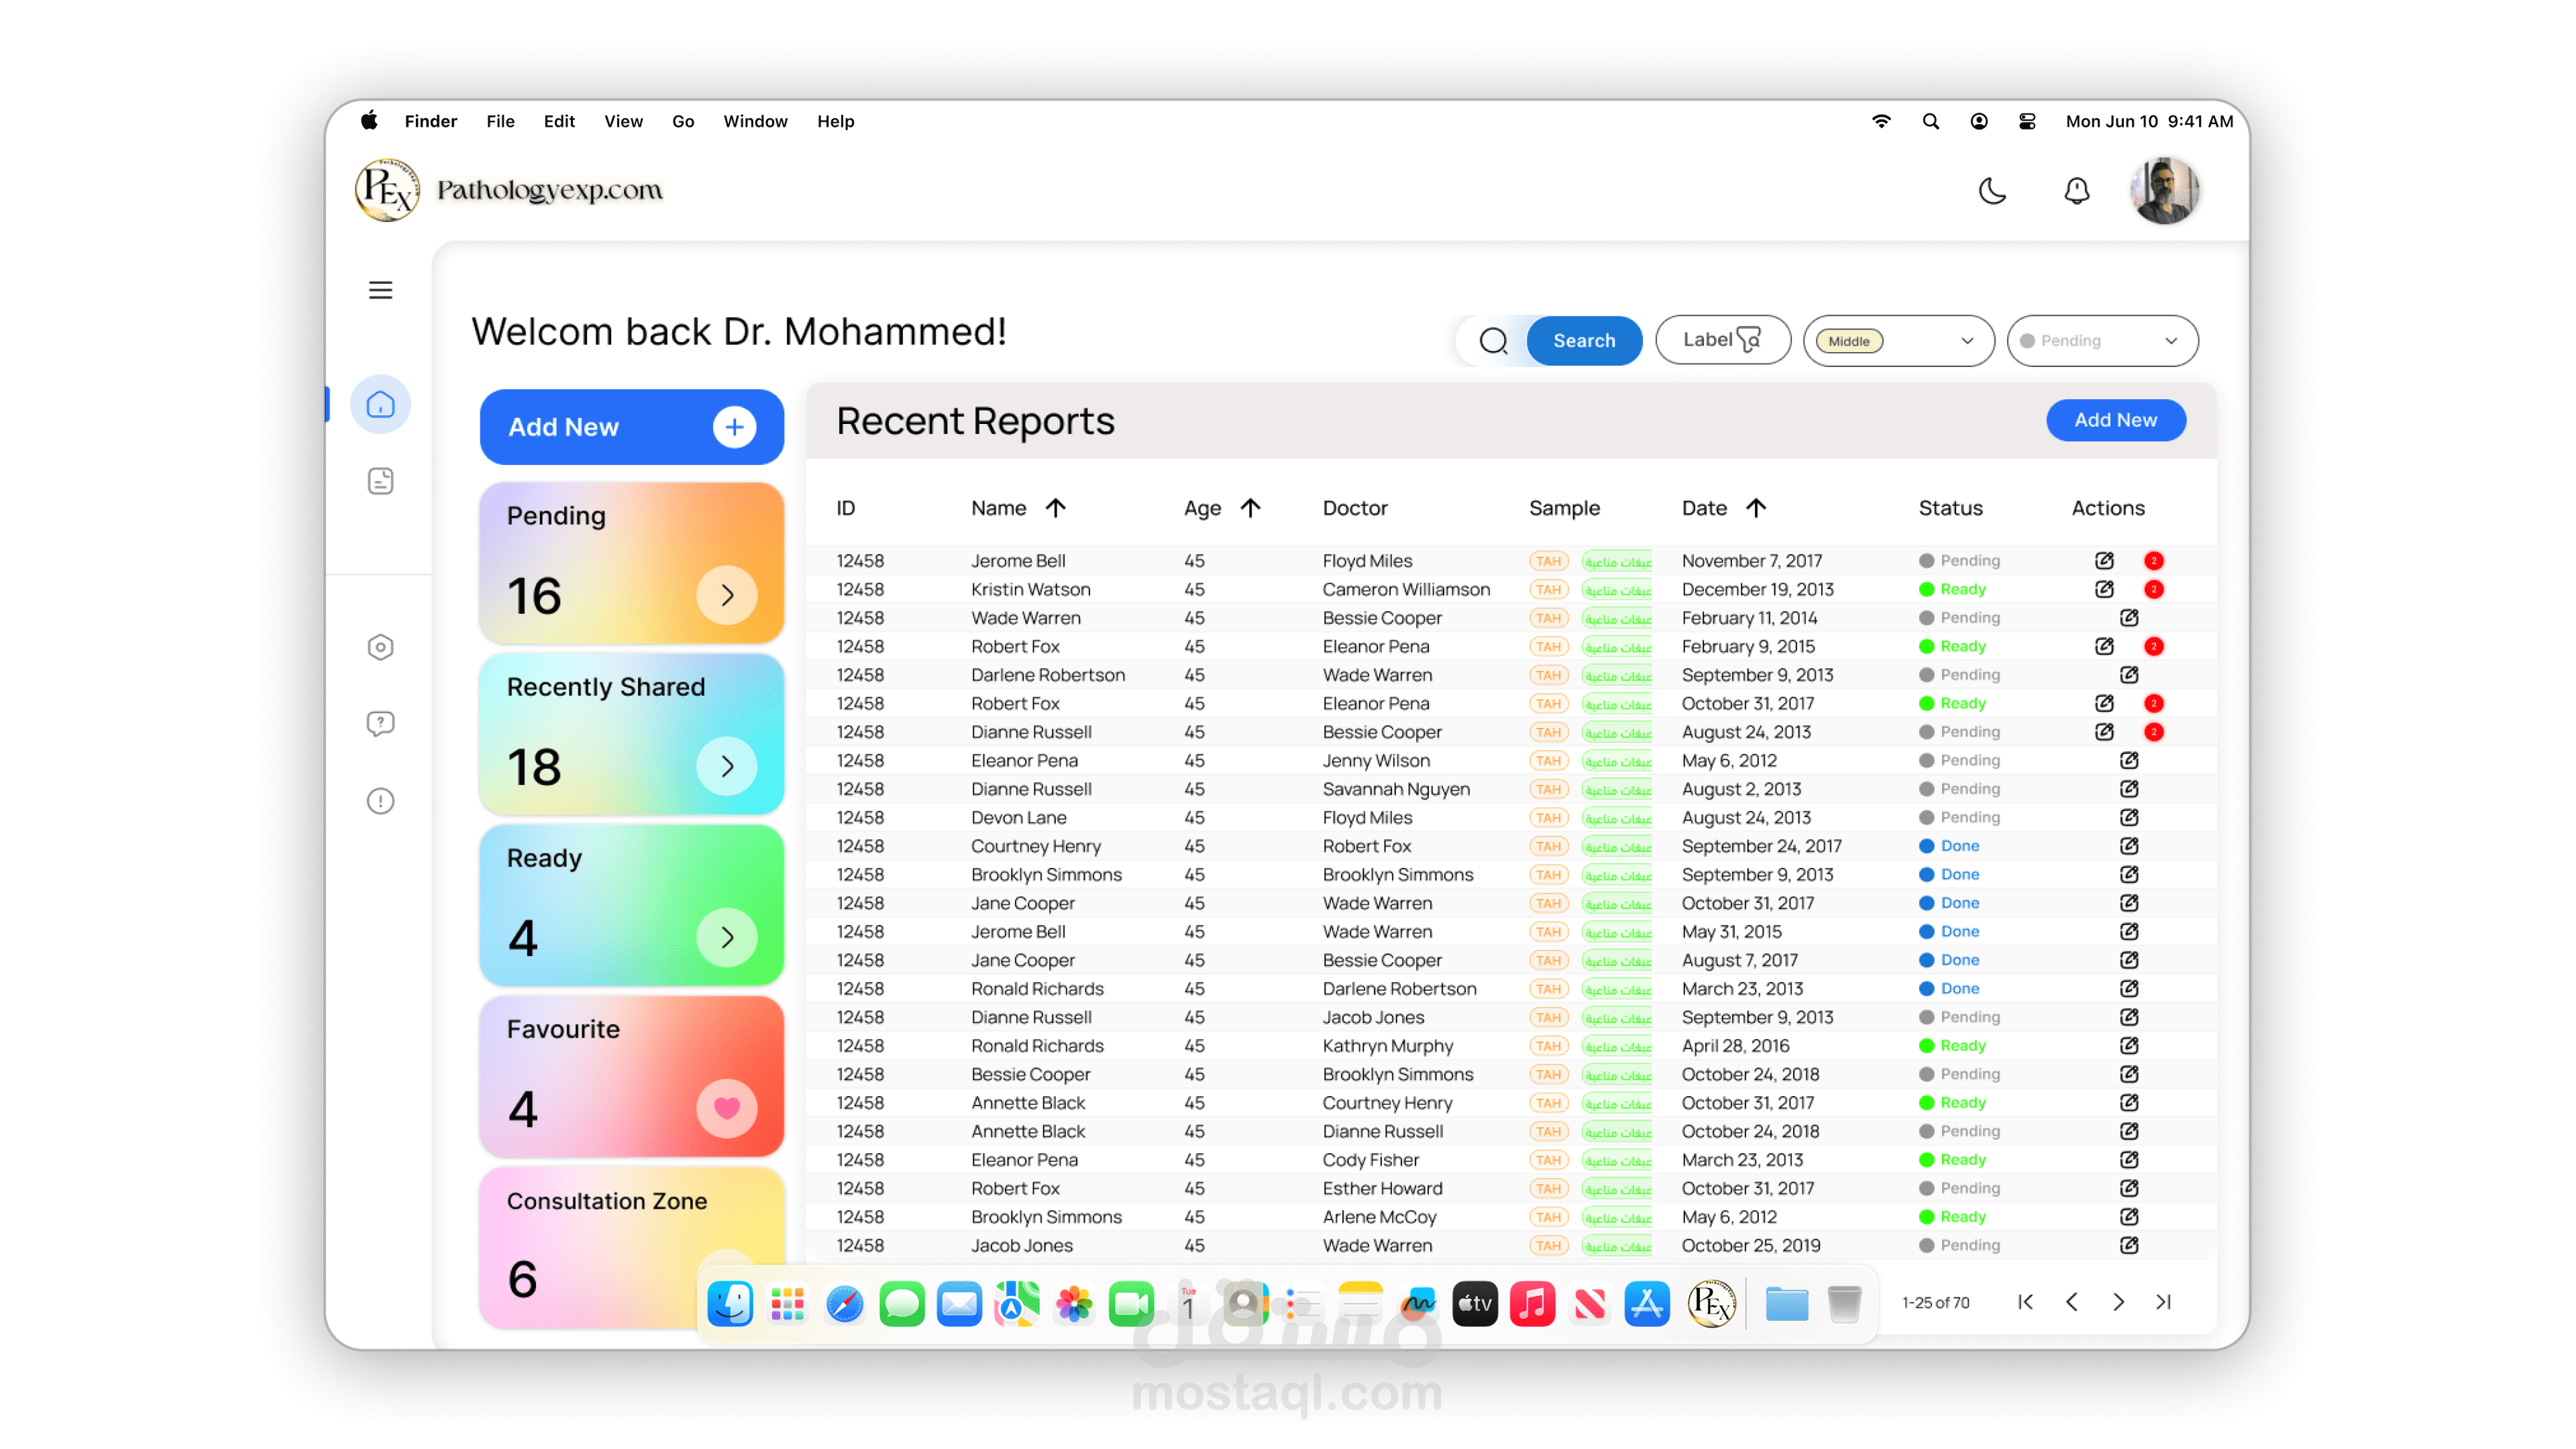Click the hamburger menu icon
The image size is (2576, 1449).
380,290
